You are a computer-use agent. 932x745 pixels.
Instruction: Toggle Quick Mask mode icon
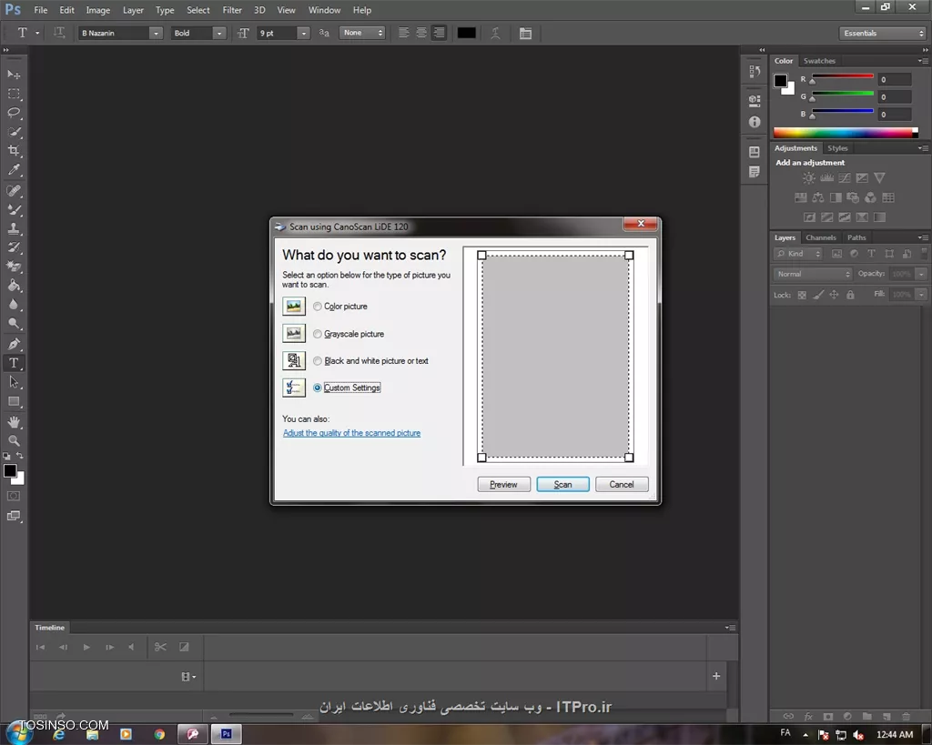point(14,496)
